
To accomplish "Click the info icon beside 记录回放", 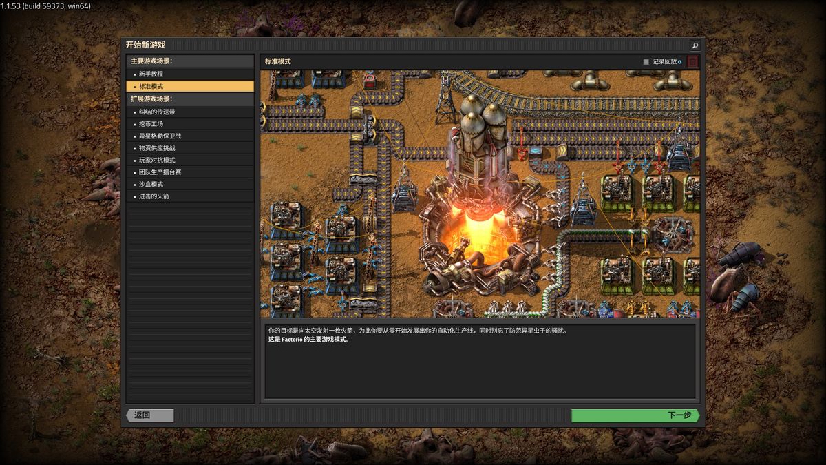I will 680,62.
